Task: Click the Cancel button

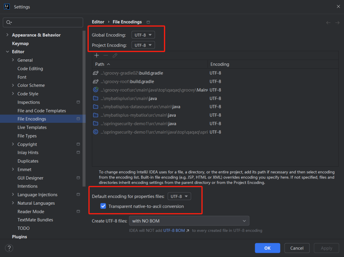Action: [x=297, y=248]
